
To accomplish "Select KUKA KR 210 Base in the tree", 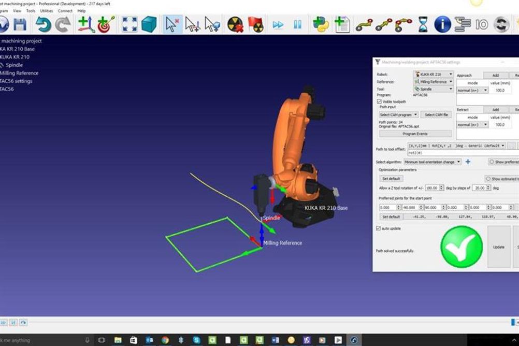I will point(17,49).
